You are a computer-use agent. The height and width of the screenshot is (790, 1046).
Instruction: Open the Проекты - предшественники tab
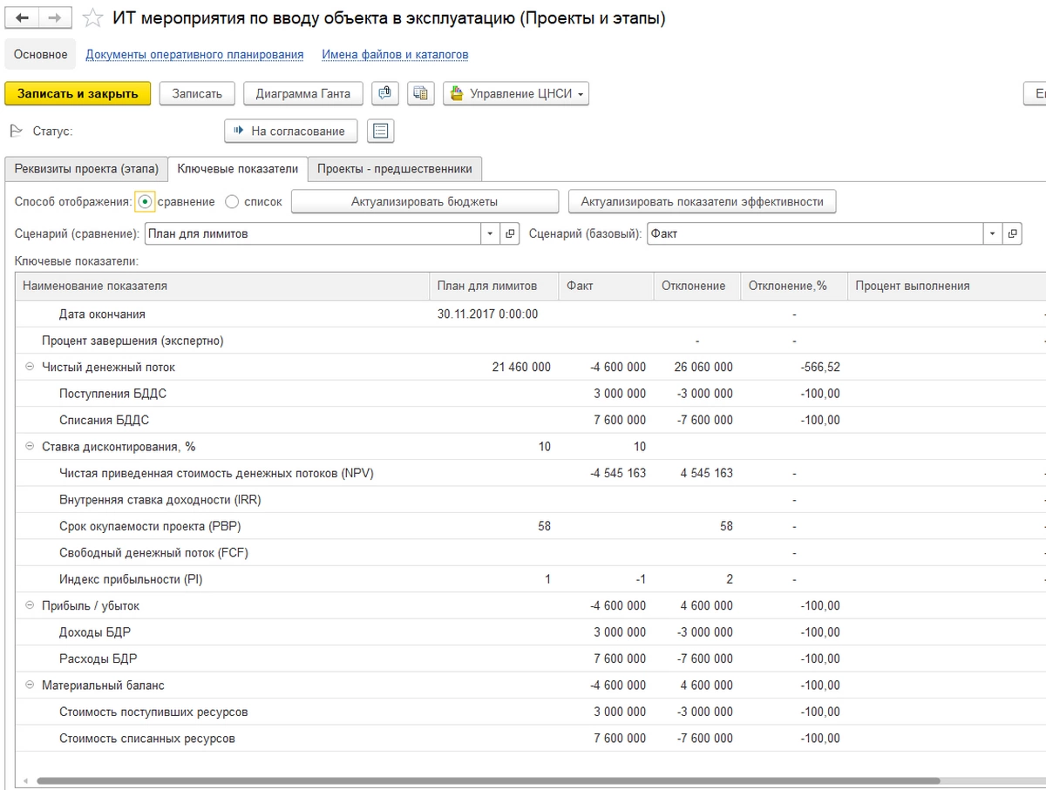point(394,169)
